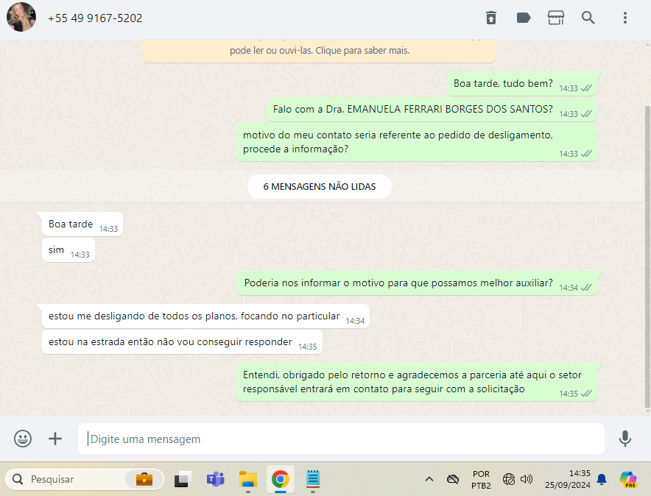Search within this conversation

click(588, 18)
